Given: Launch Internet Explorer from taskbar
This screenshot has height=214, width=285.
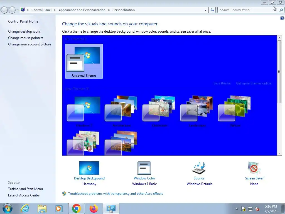Looking at the screenshot, I should [x=25, y=208].
